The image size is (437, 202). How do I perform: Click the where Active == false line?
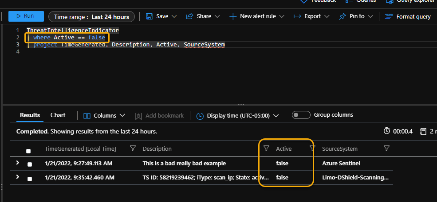67,37
